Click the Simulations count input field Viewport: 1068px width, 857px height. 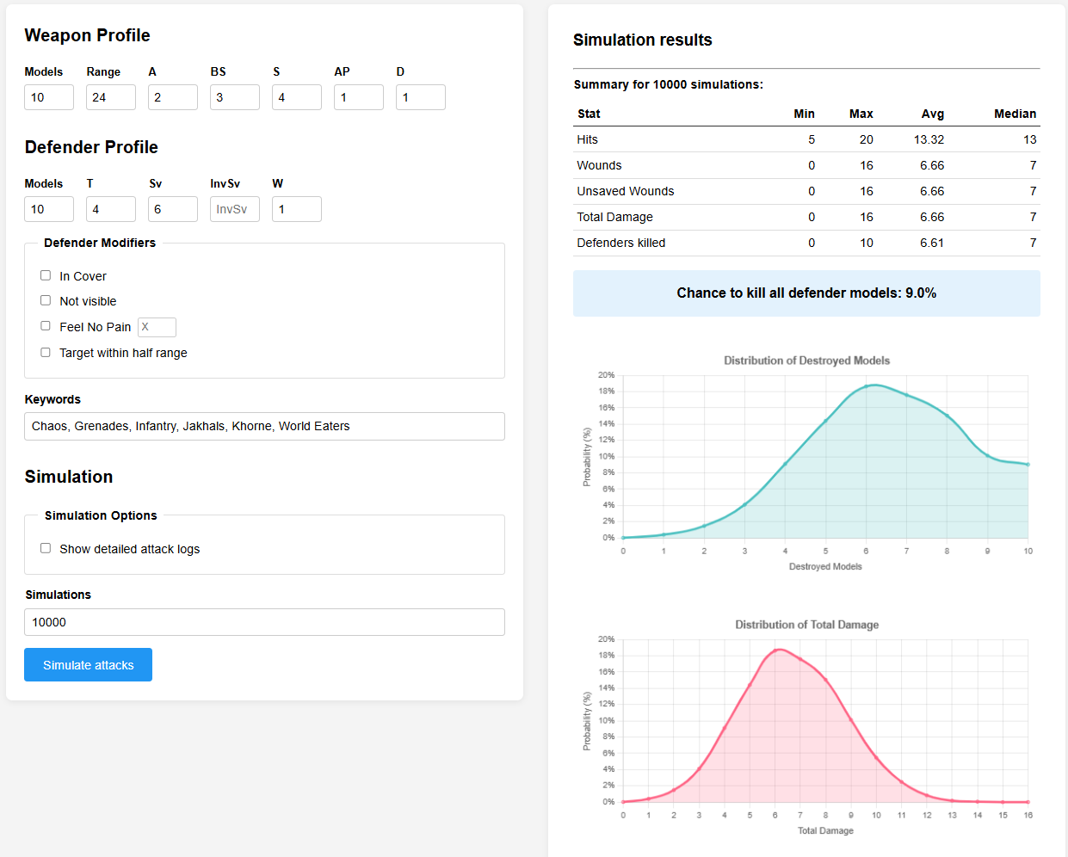click(264, 622)
